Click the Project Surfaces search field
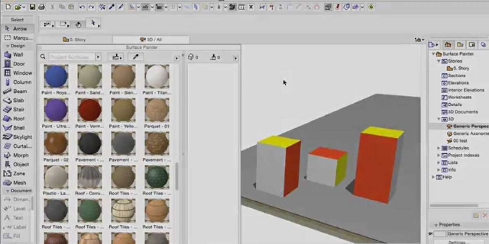The image size is (489, 244). pos(71,57)
